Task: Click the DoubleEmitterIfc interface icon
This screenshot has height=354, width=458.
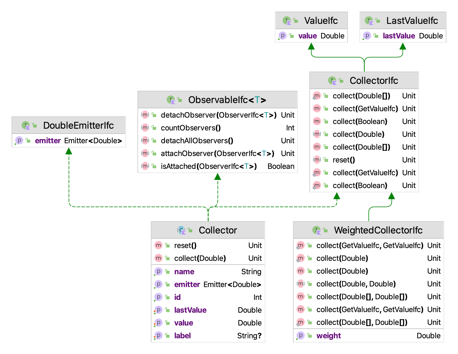Action: (x=26, y=125)
